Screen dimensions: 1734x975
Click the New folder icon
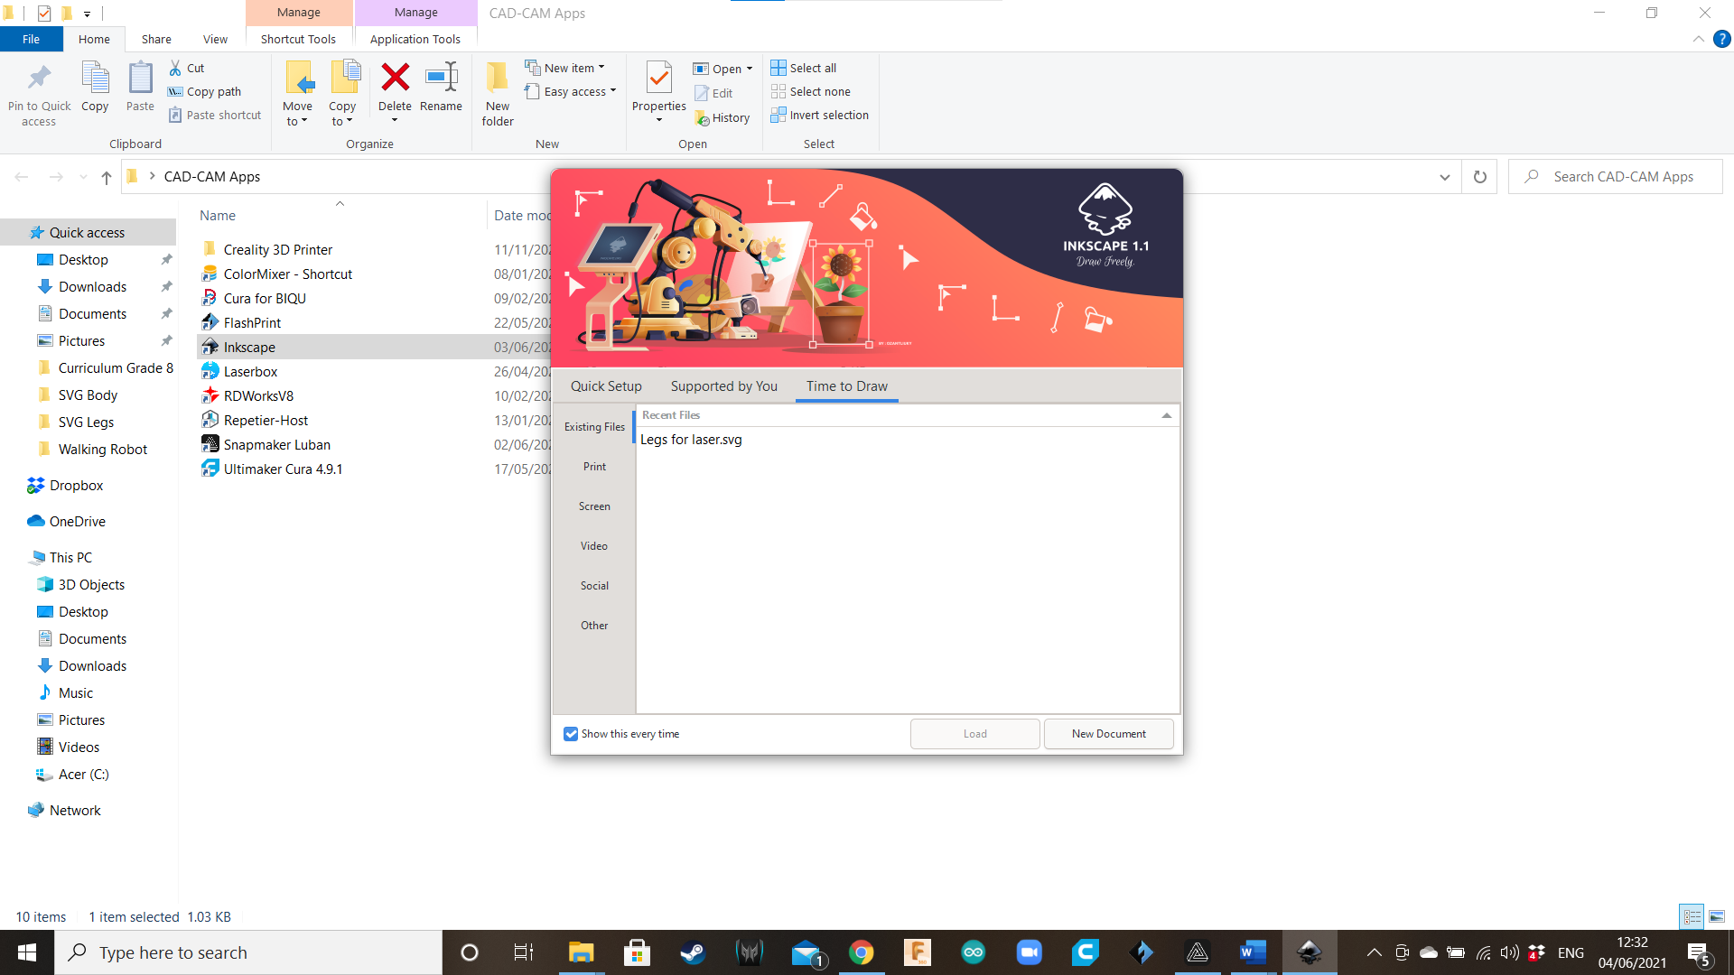[x=497, y=79]
